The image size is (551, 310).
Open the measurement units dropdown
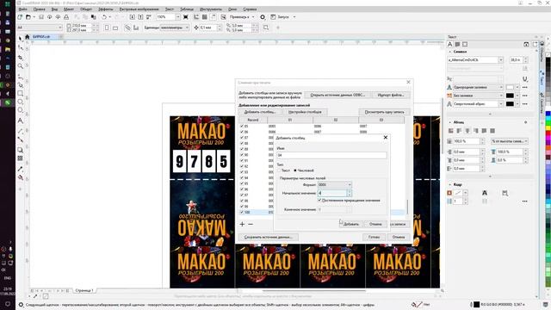187,27
